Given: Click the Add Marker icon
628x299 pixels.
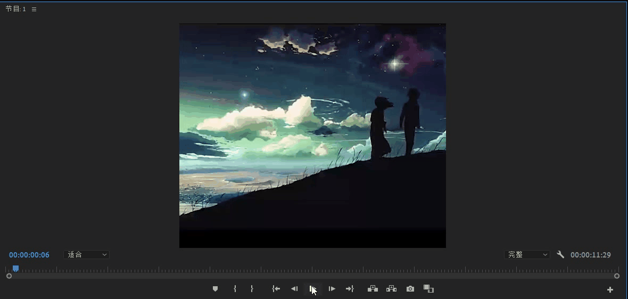Looking at the screenshot, I should click(215, 289).
